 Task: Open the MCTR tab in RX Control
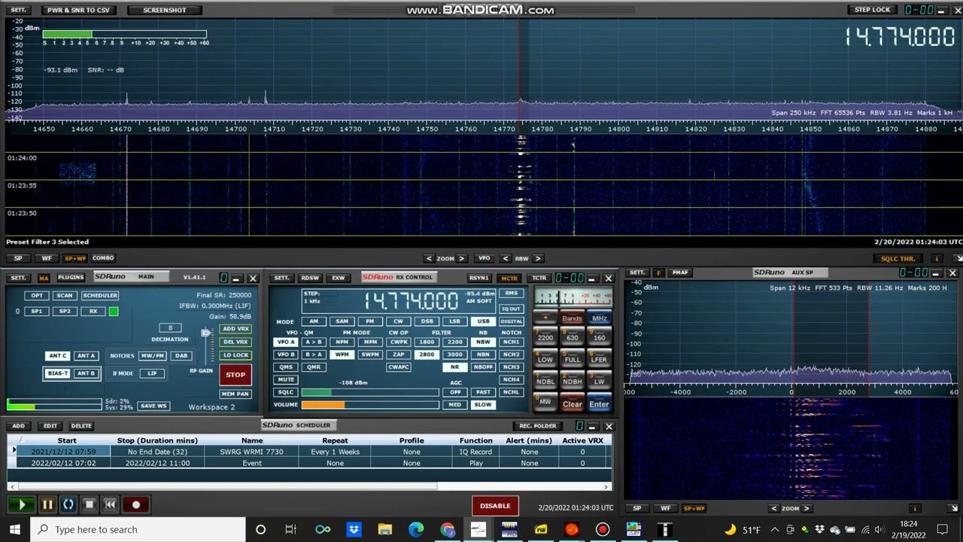(x=509, y=279)
